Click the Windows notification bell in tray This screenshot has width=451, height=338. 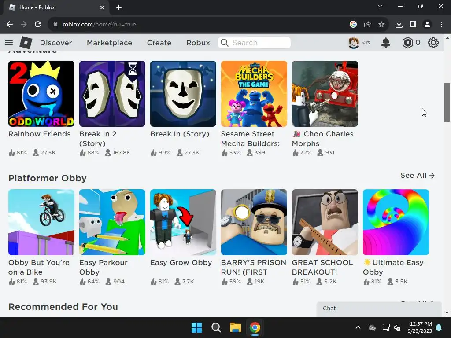tap(439, 327)
